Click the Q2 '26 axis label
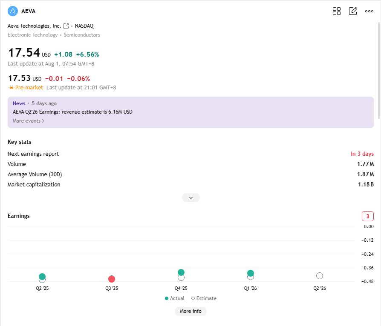 (320, 288)
